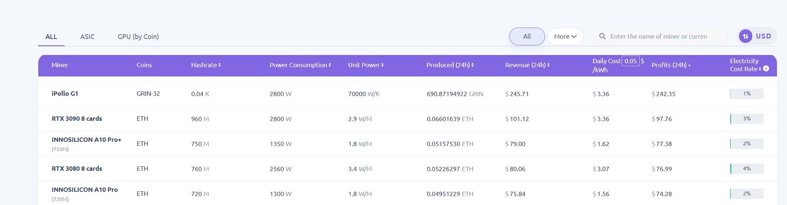Viewport: 787px width, 205px height.
Task: Sort by Produced (24h) column
Action: click(450, 65)
